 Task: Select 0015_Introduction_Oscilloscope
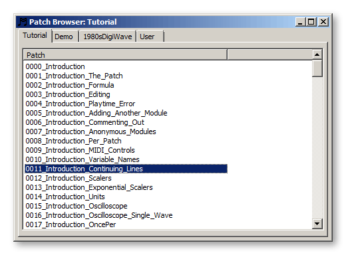pos(77,206)
